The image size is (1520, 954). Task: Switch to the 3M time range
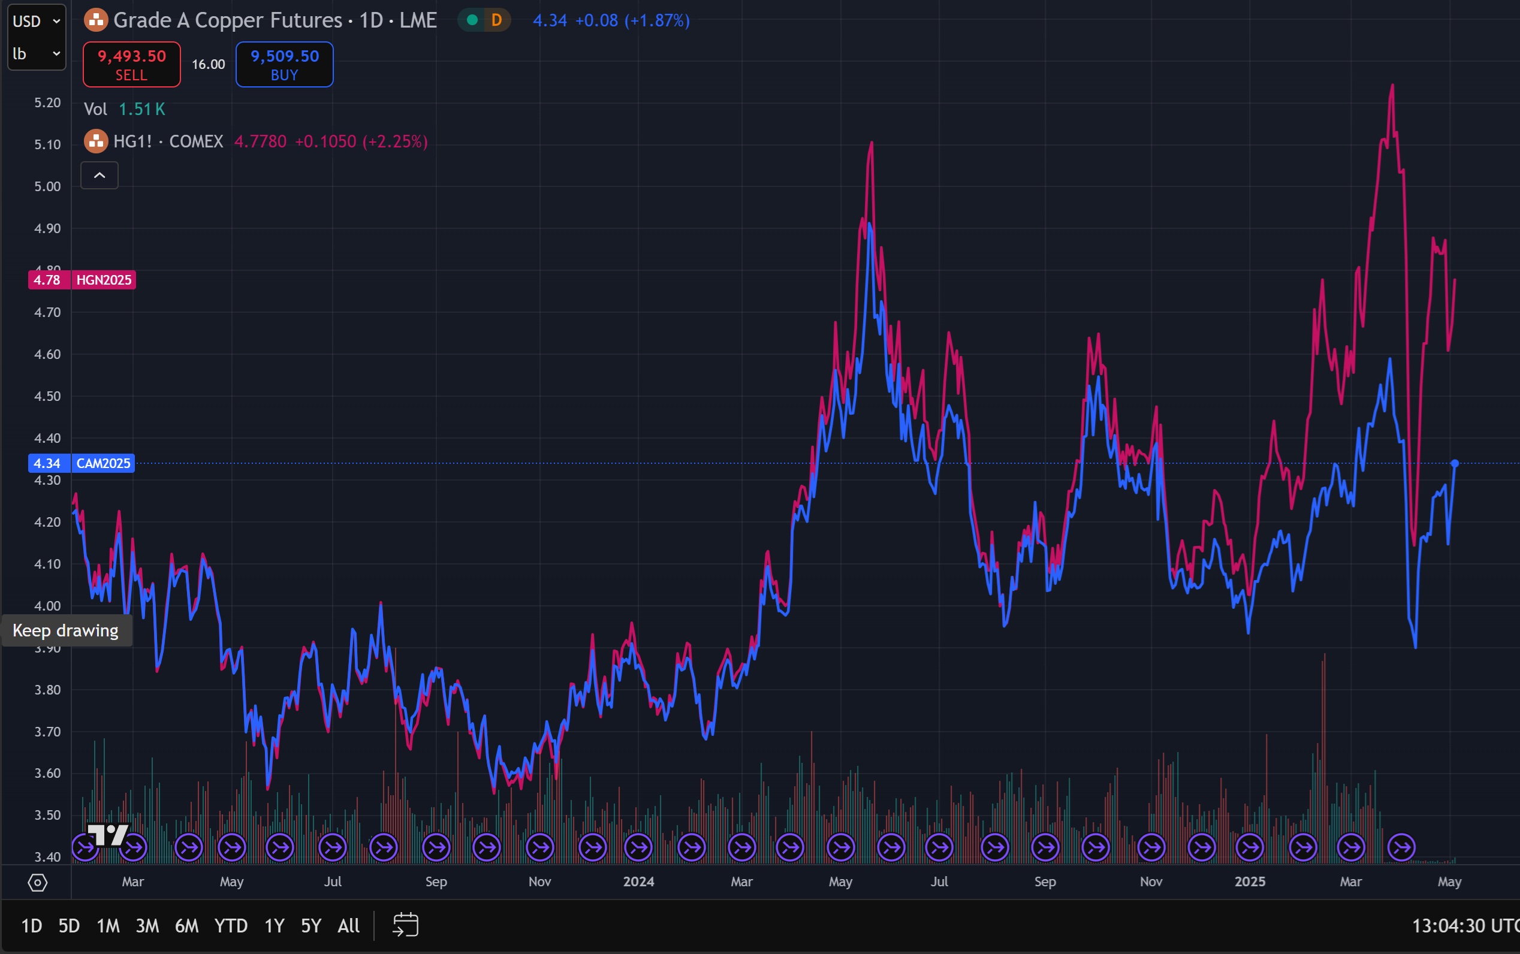[x=147, y=926]
